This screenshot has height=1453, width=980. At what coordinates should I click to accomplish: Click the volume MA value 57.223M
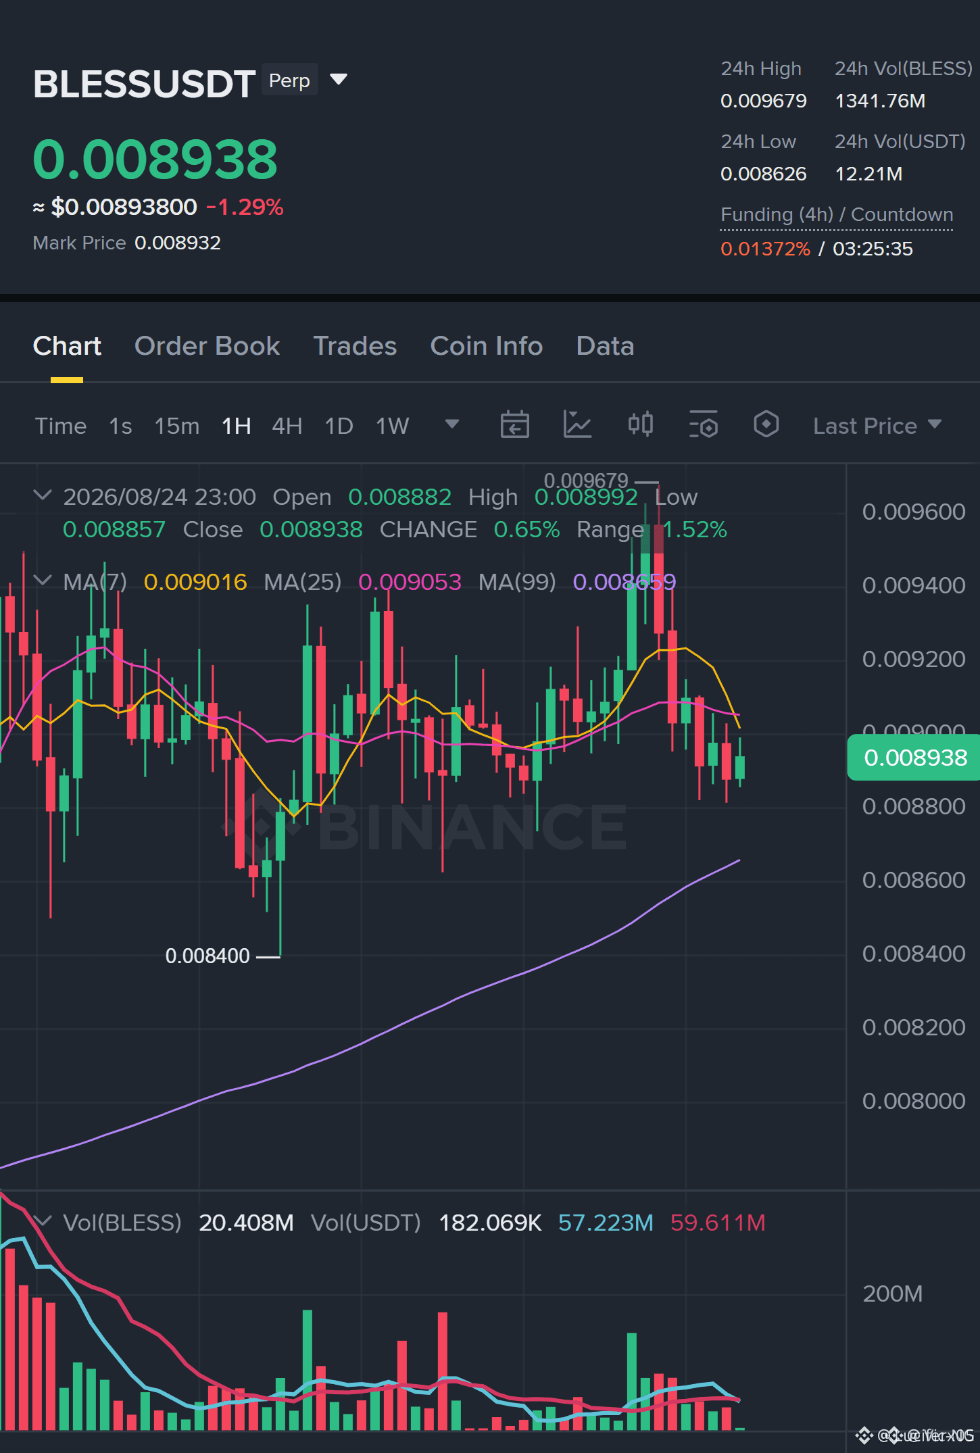[606, 1223]
